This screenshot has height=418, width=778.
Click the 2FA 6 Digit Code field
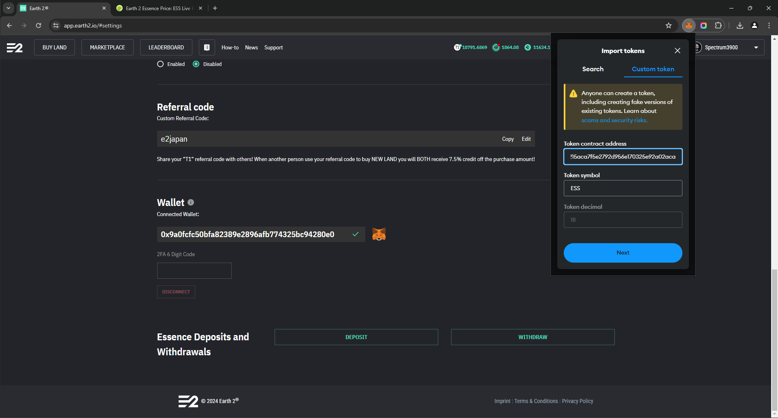tap(194, 271)
